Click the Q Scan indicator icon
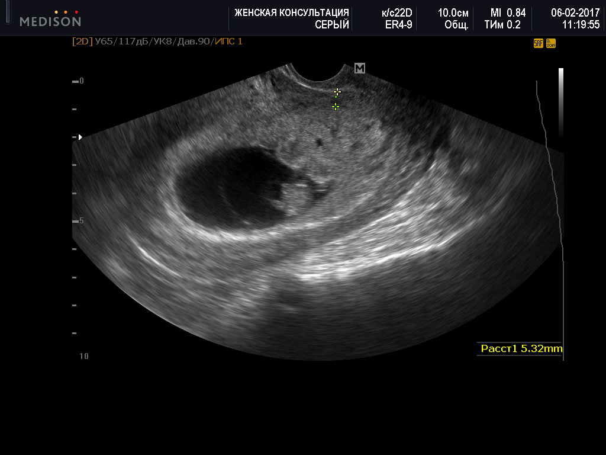Viewport: 606px width, 455px height. coord(551,43)
